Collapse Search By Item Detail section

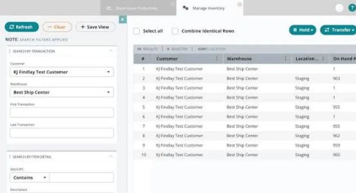click(x=111, y=156)
